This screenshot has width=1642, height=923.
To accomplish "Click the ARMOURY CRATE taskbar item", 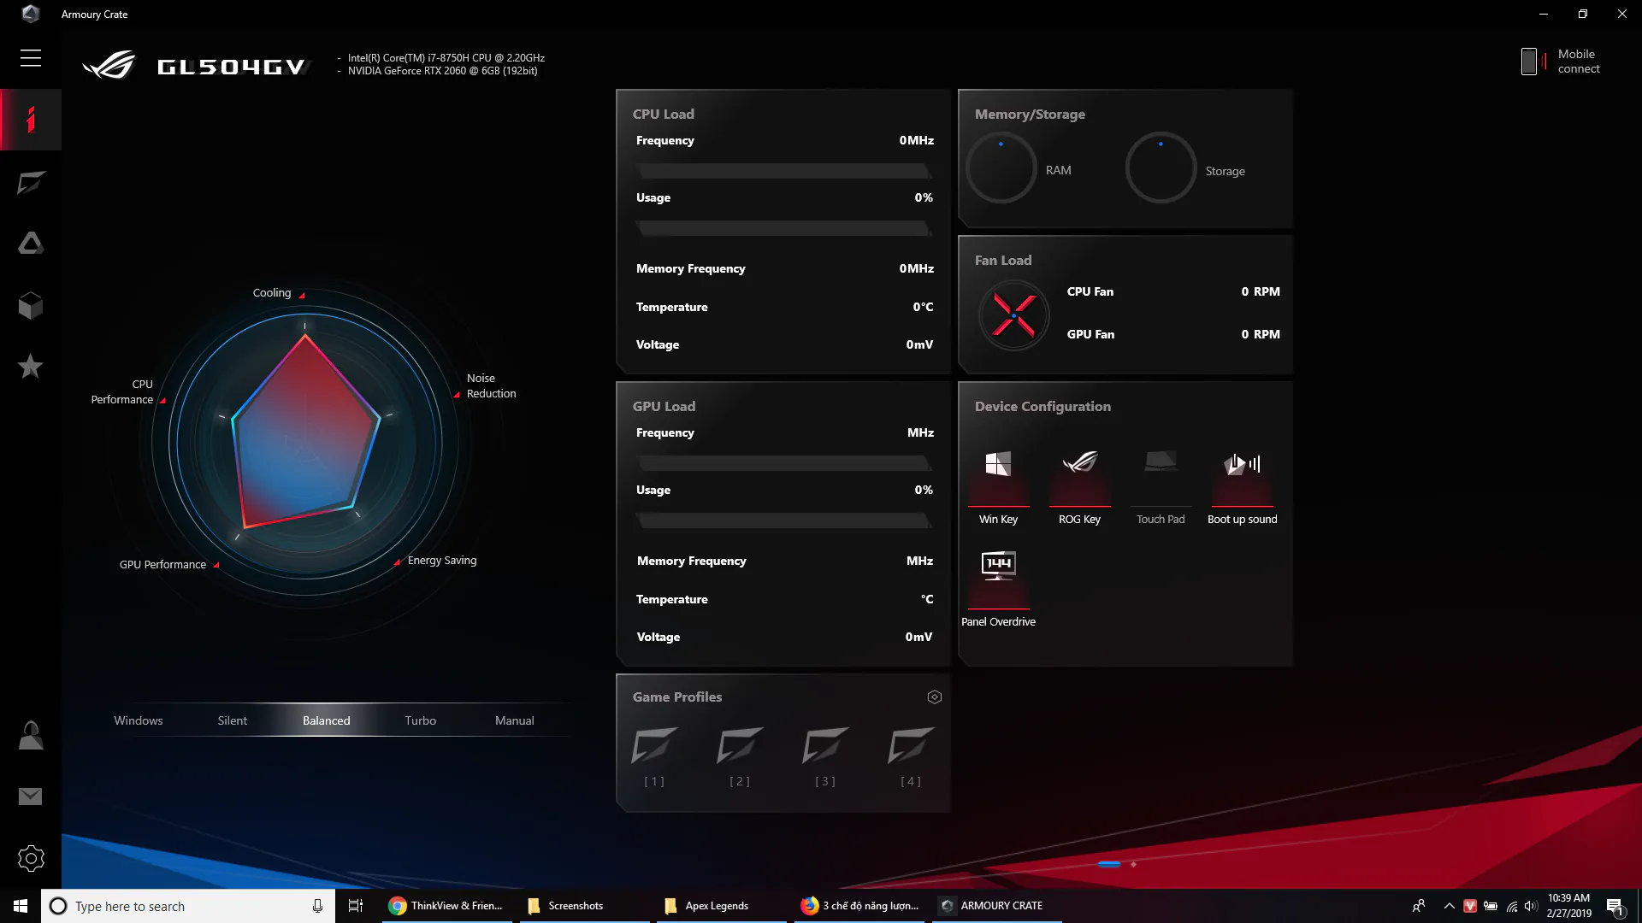I will point(997,906).
